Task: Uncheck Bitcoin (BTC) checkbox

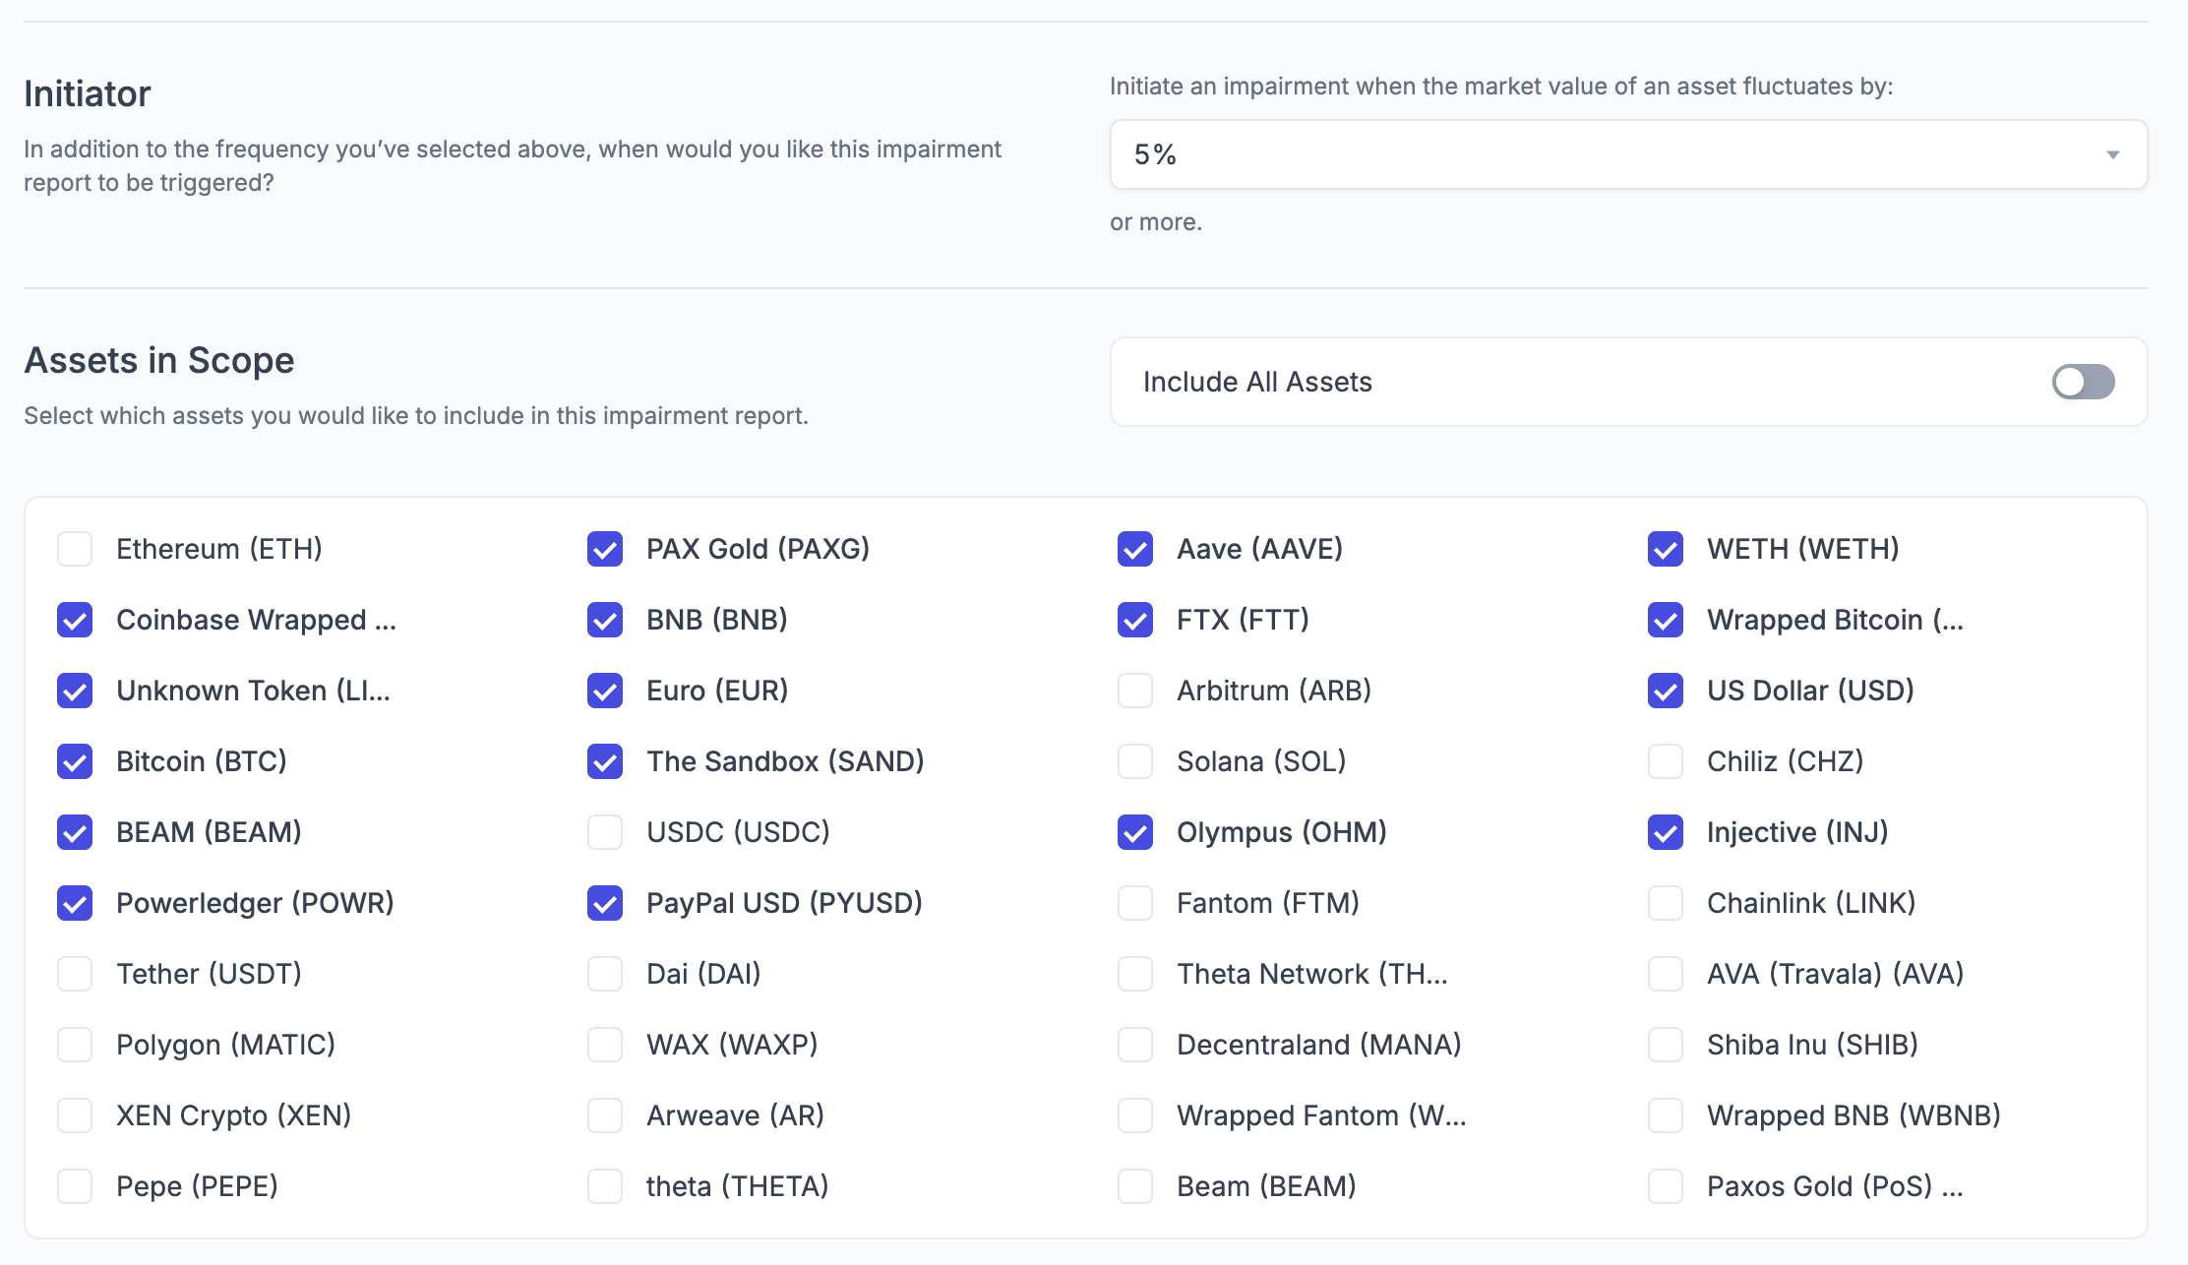Action: click(x=75, y=761)
